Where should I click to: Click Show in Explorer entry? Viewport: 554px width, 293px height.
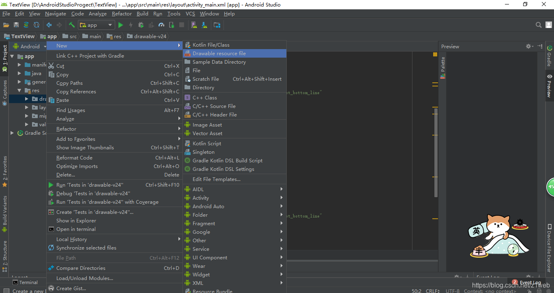pos(114,221)
